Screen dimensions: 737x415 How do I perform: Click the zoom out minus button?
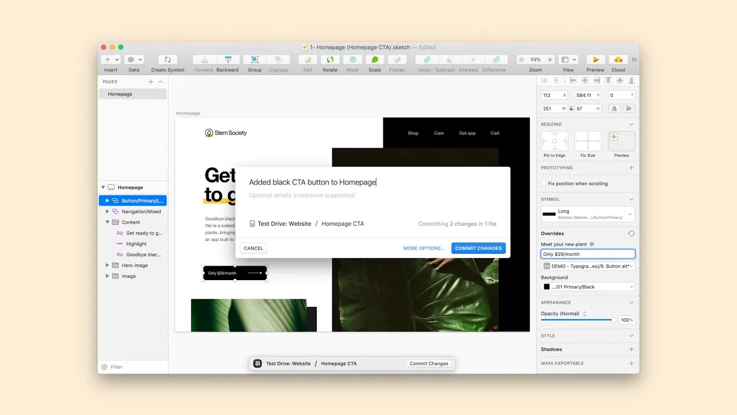(521, 59)
